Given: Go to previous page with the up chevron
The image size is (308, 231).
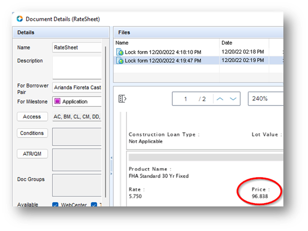Looking at the screenshot, I should point(220,99).
